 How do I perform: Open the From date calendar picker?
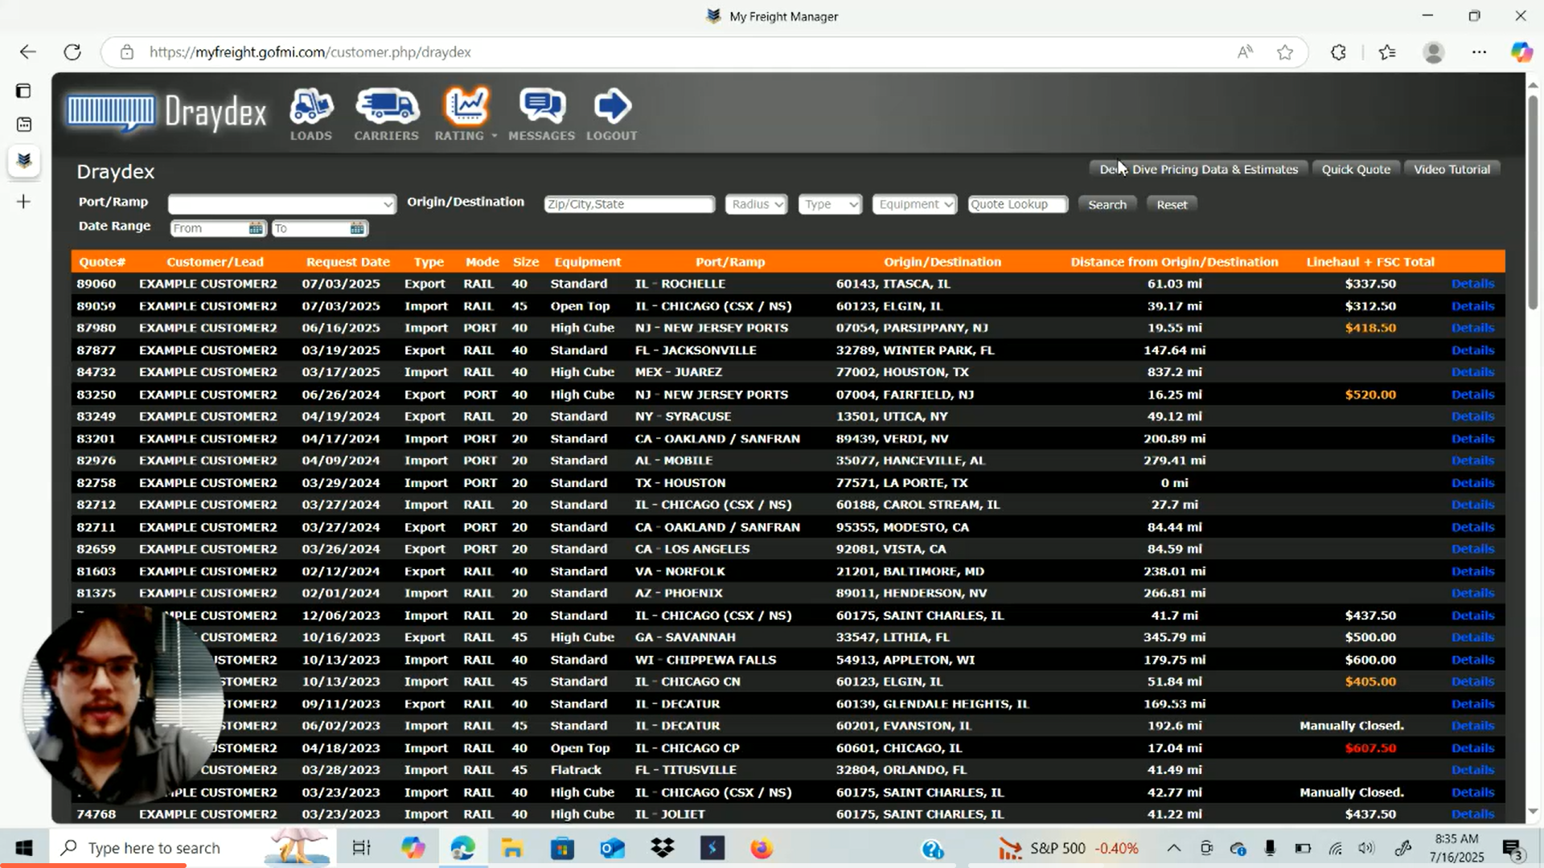[255, 228]
